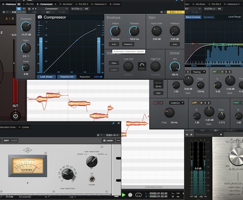
Task: Toggle Auto under the Makeup gain knob
Action: [175, 44]
